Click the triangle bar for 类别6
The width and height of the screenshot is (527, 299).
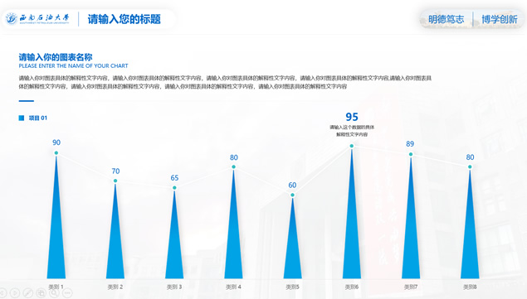[x=352, y=215]
